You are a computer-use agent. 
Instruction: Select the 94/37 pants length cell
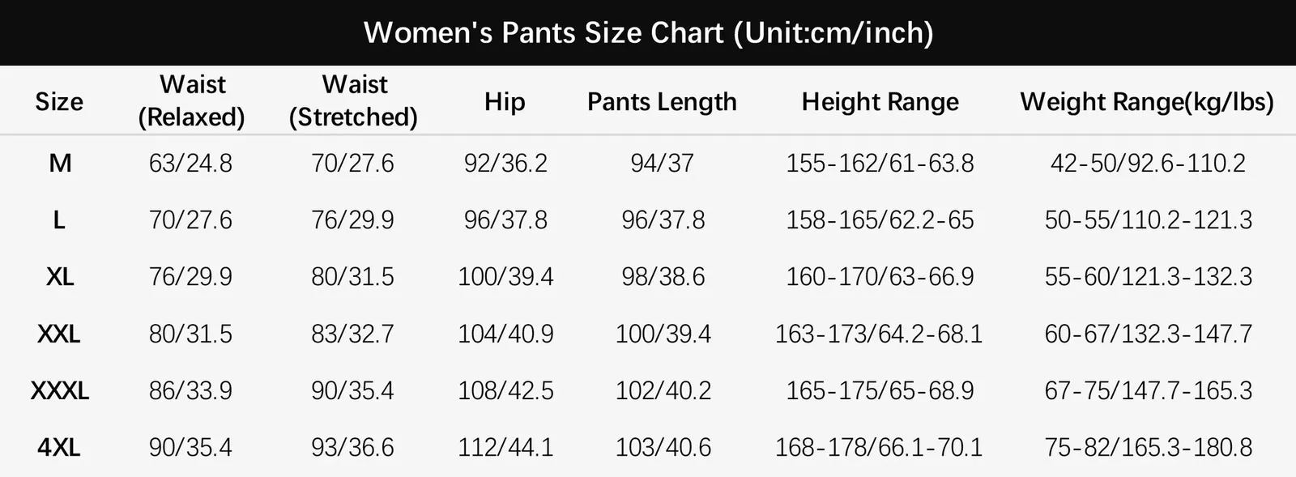[662, 164]
